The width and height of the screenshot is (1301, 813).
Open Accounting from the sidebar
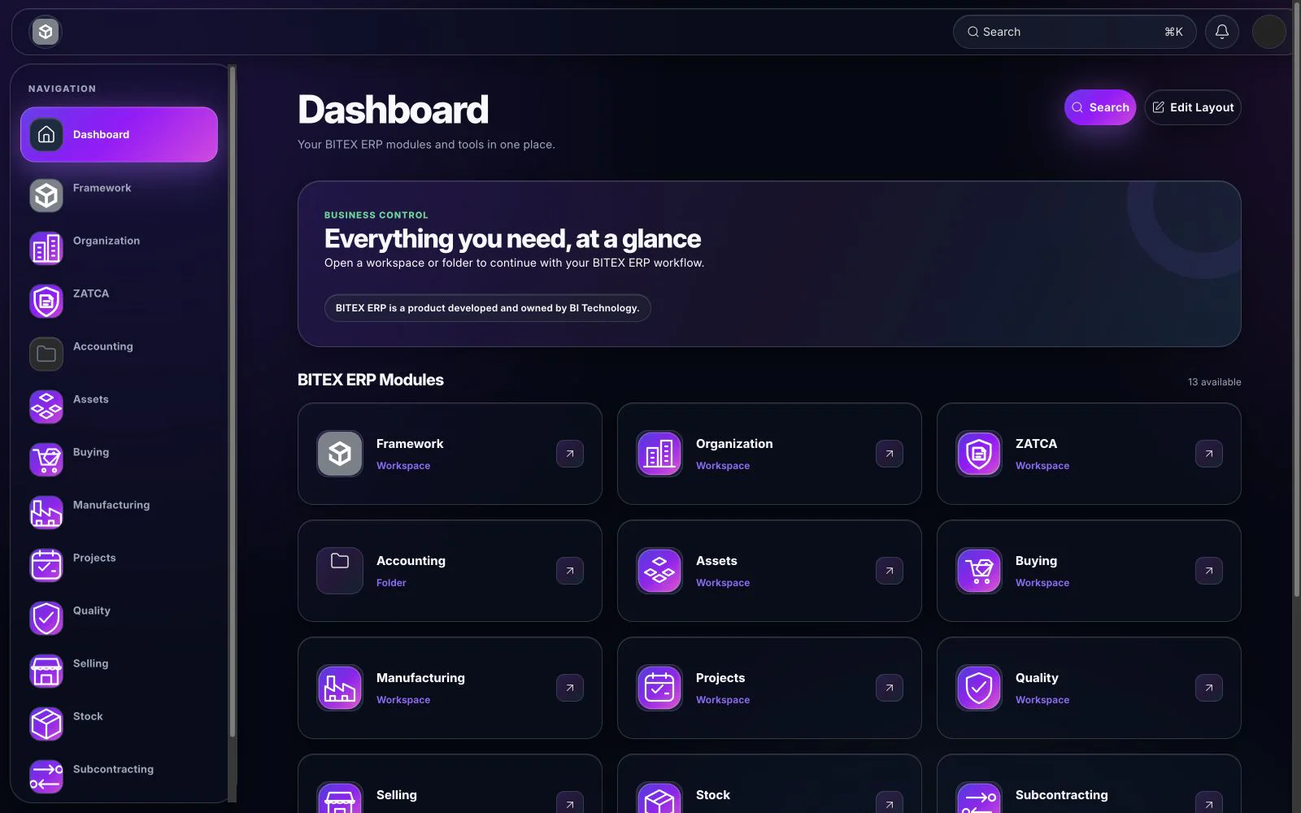coord(119,354)
